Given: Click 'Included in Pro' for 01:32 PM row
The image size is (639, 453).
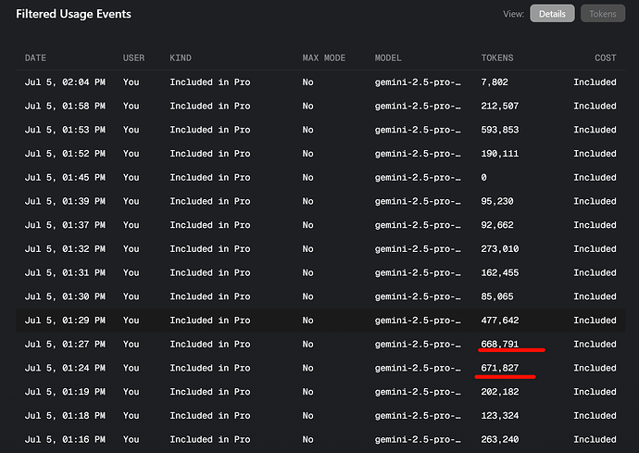Looking at the screenshot, I should [210, 248].
